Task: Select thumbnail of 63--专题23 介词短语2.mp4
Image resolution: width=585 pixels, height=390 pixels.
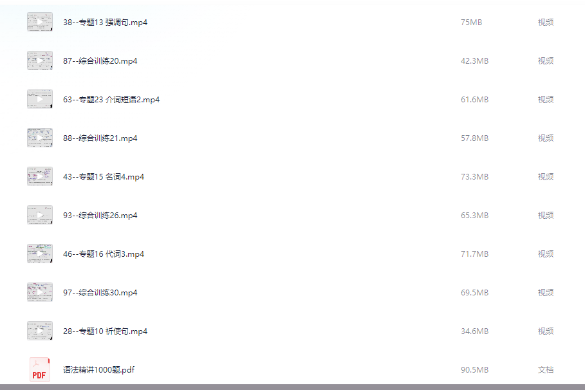Action: click(39, 99)
